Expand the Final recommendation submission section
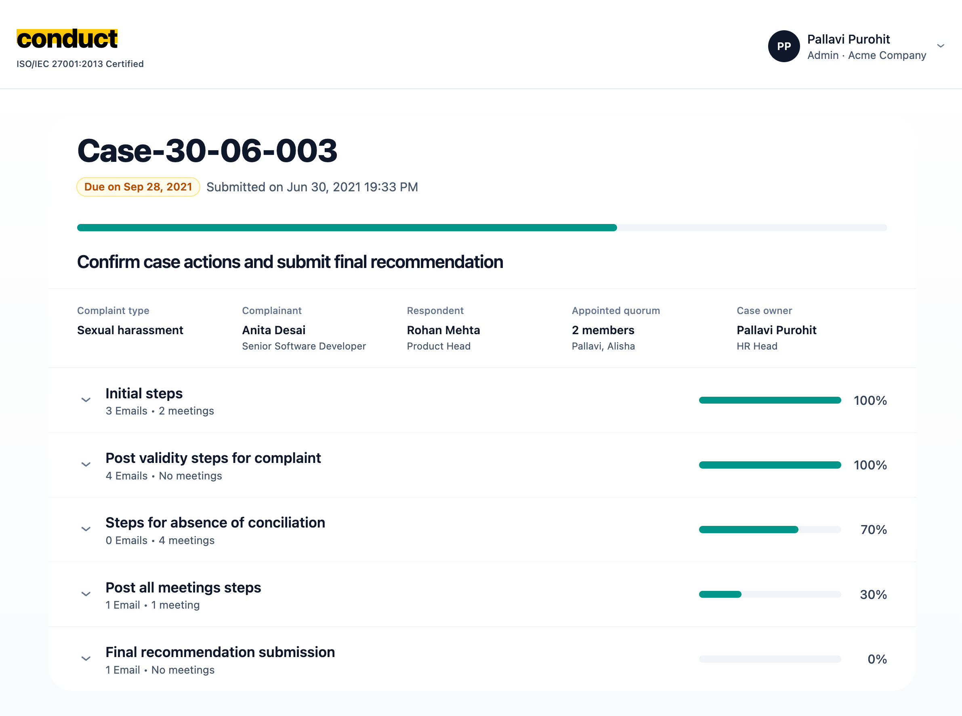Viewport: 962px width, 716px height. pos(86,658)
